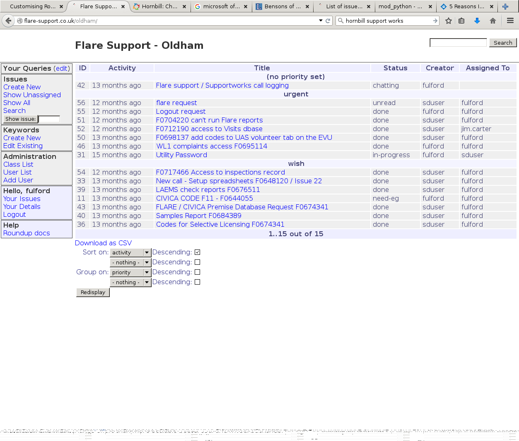
Task: Open the Roundup docs link
Action: [x=27, y=233]
